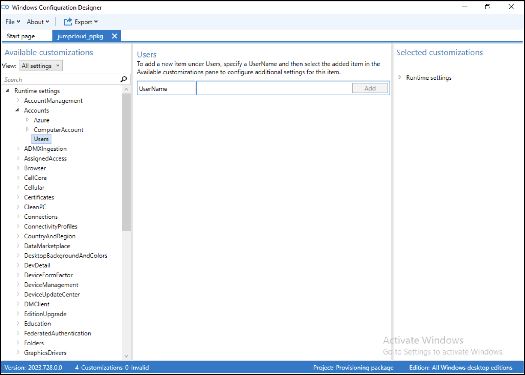
Task: Expand Runtime settings in Selected customizations
Action: click(x=400, y=77)
